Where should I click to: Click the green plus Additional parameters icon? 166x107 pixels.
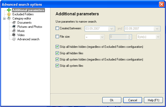(x=9, y=10)
